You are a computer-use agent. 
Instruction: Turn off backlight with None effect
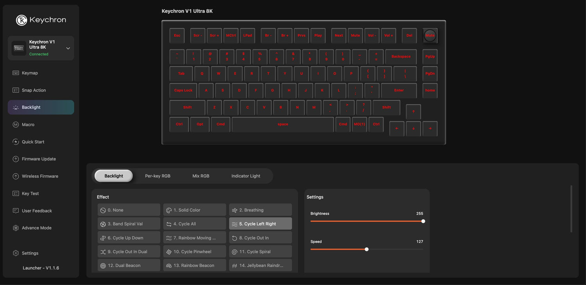click(129, 210)
